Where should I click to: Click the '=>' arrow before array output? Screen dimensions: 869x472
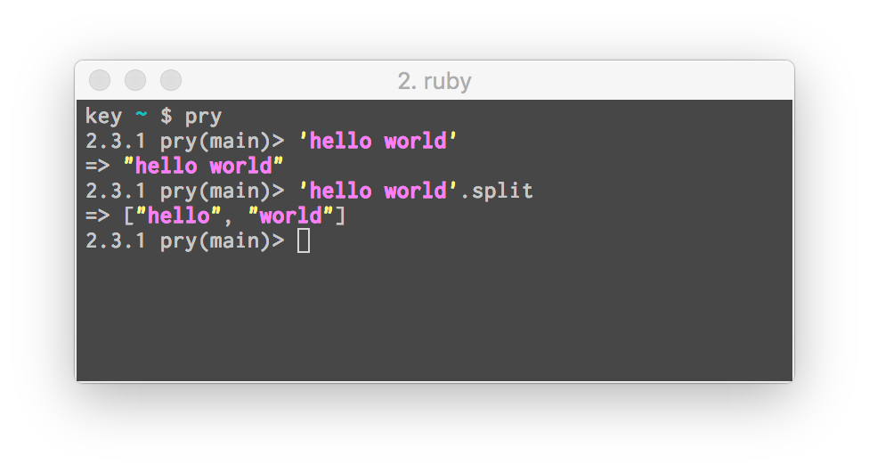[98, 216]
